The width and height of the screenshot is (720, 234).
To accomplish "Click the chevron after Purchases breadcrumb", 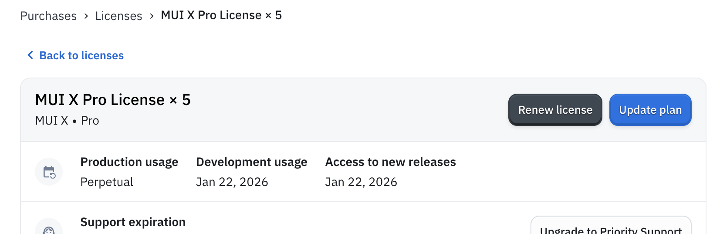I will [x=86, y=16].
